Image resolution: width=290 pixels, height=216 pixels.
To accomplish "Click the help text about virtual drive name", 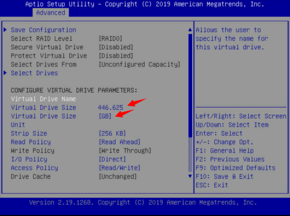I will click(232, 38).
